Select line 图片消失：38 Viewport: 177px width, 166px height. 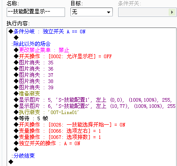(x=34, y=81)
